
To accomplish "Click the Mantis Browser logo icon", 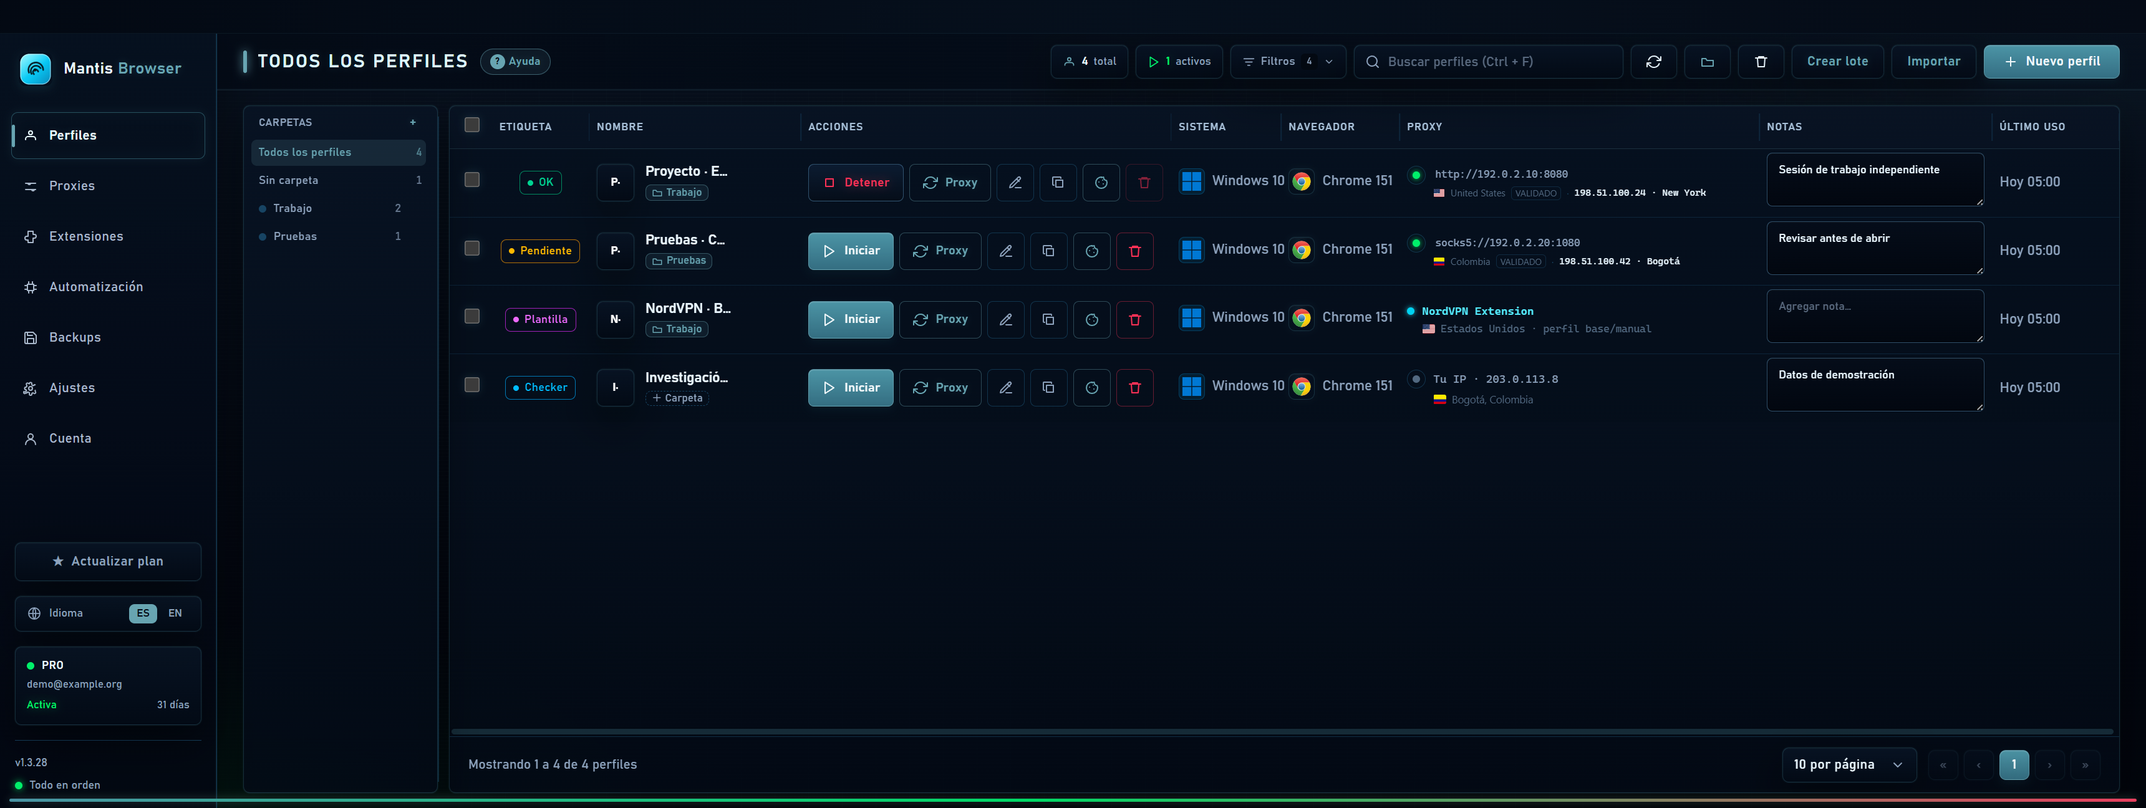I will click(35, 69).
